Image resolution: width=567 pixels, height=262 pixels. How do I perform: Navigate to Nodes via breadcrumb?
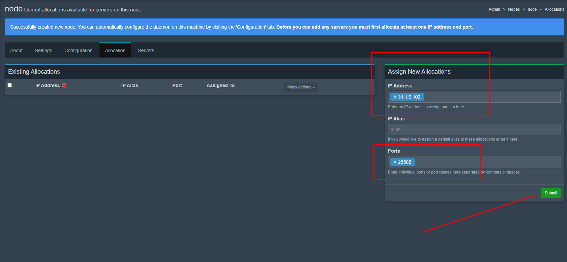(x=514, y=9)
